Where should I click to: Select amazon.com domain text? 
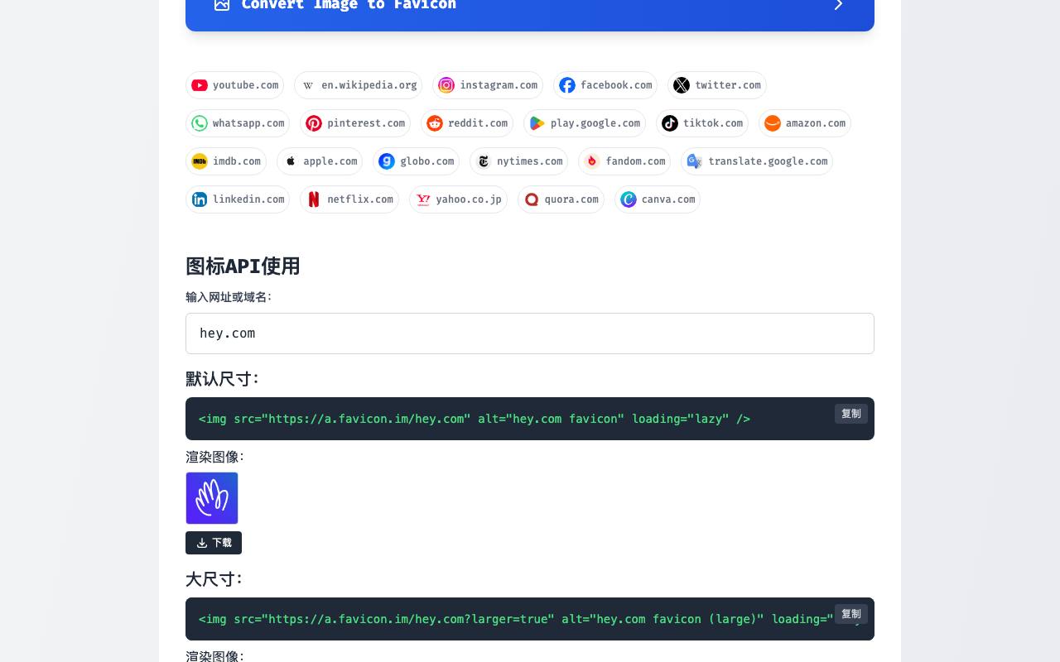tap(816, 123)
